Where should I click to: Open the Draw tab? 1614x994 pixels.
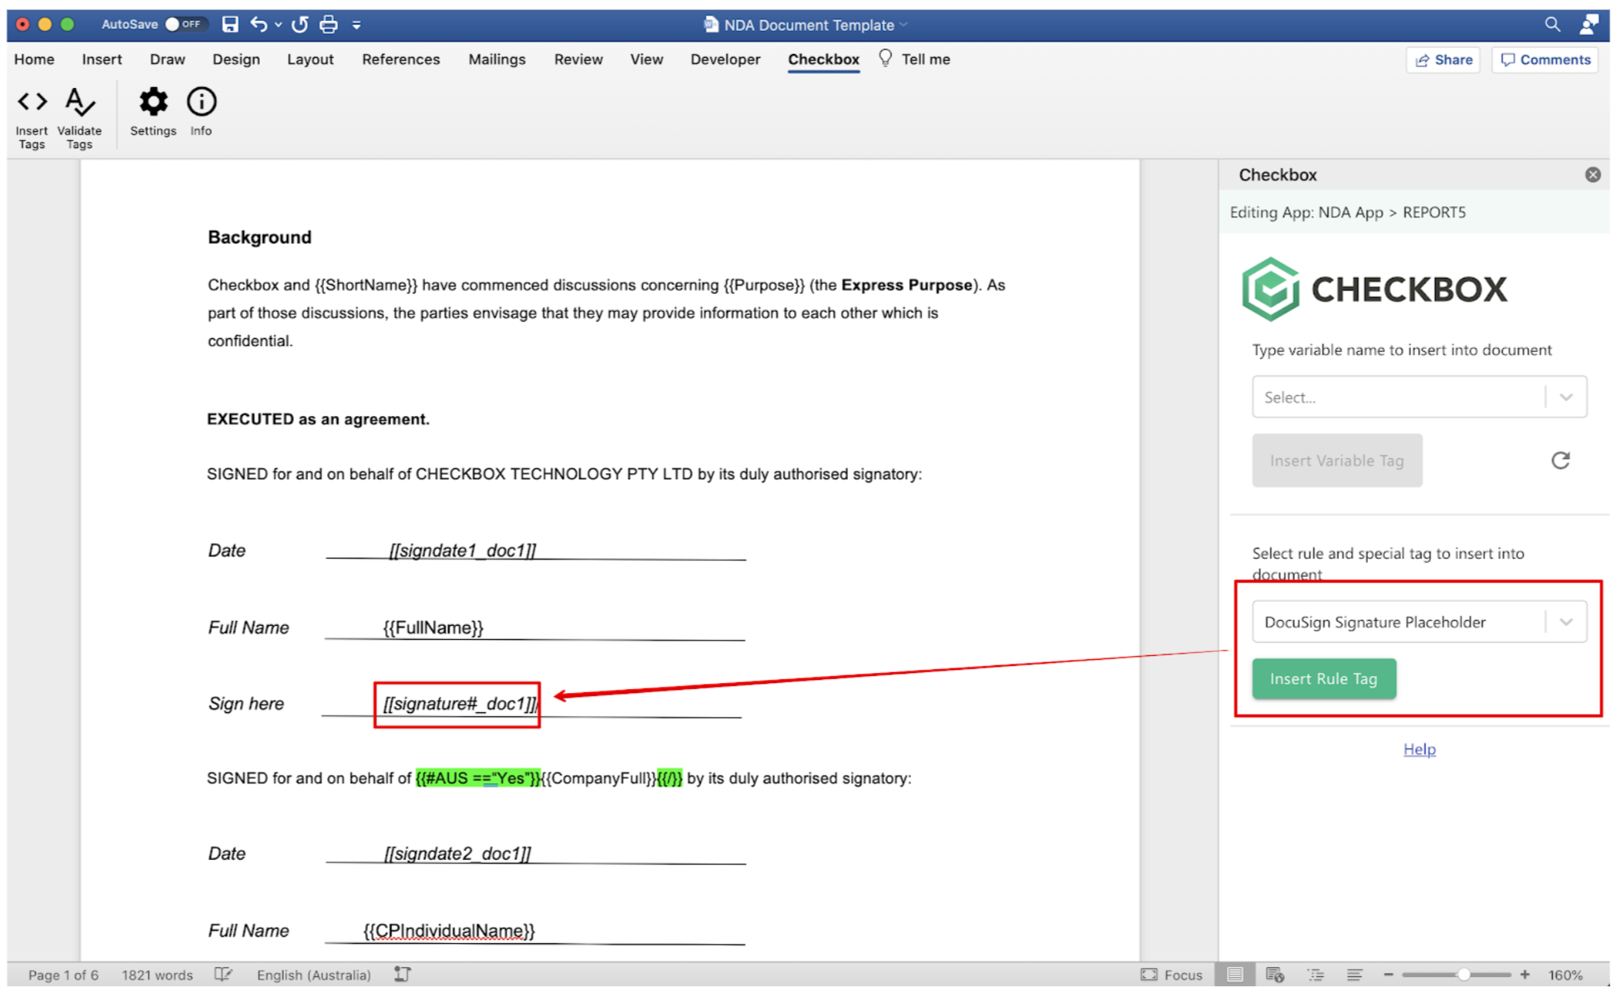pyautogui.click(x=167, y=59)
